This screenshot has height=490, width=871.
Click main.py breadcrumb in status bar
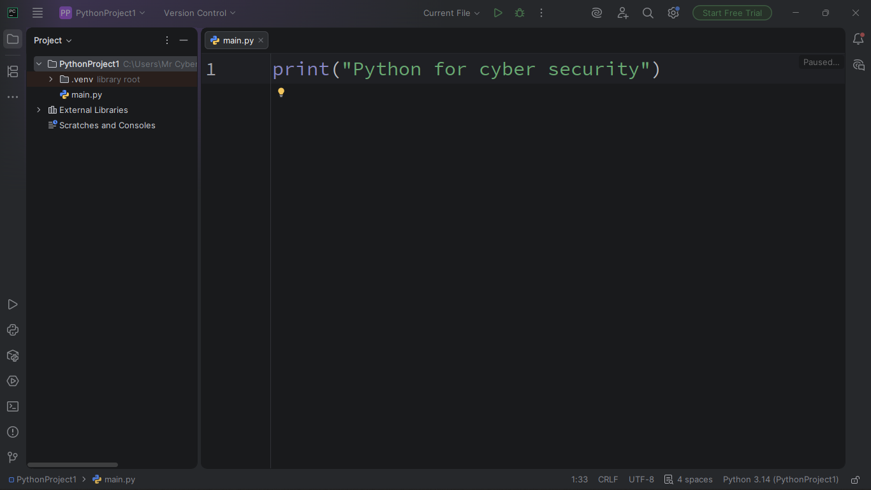(114, 479)
